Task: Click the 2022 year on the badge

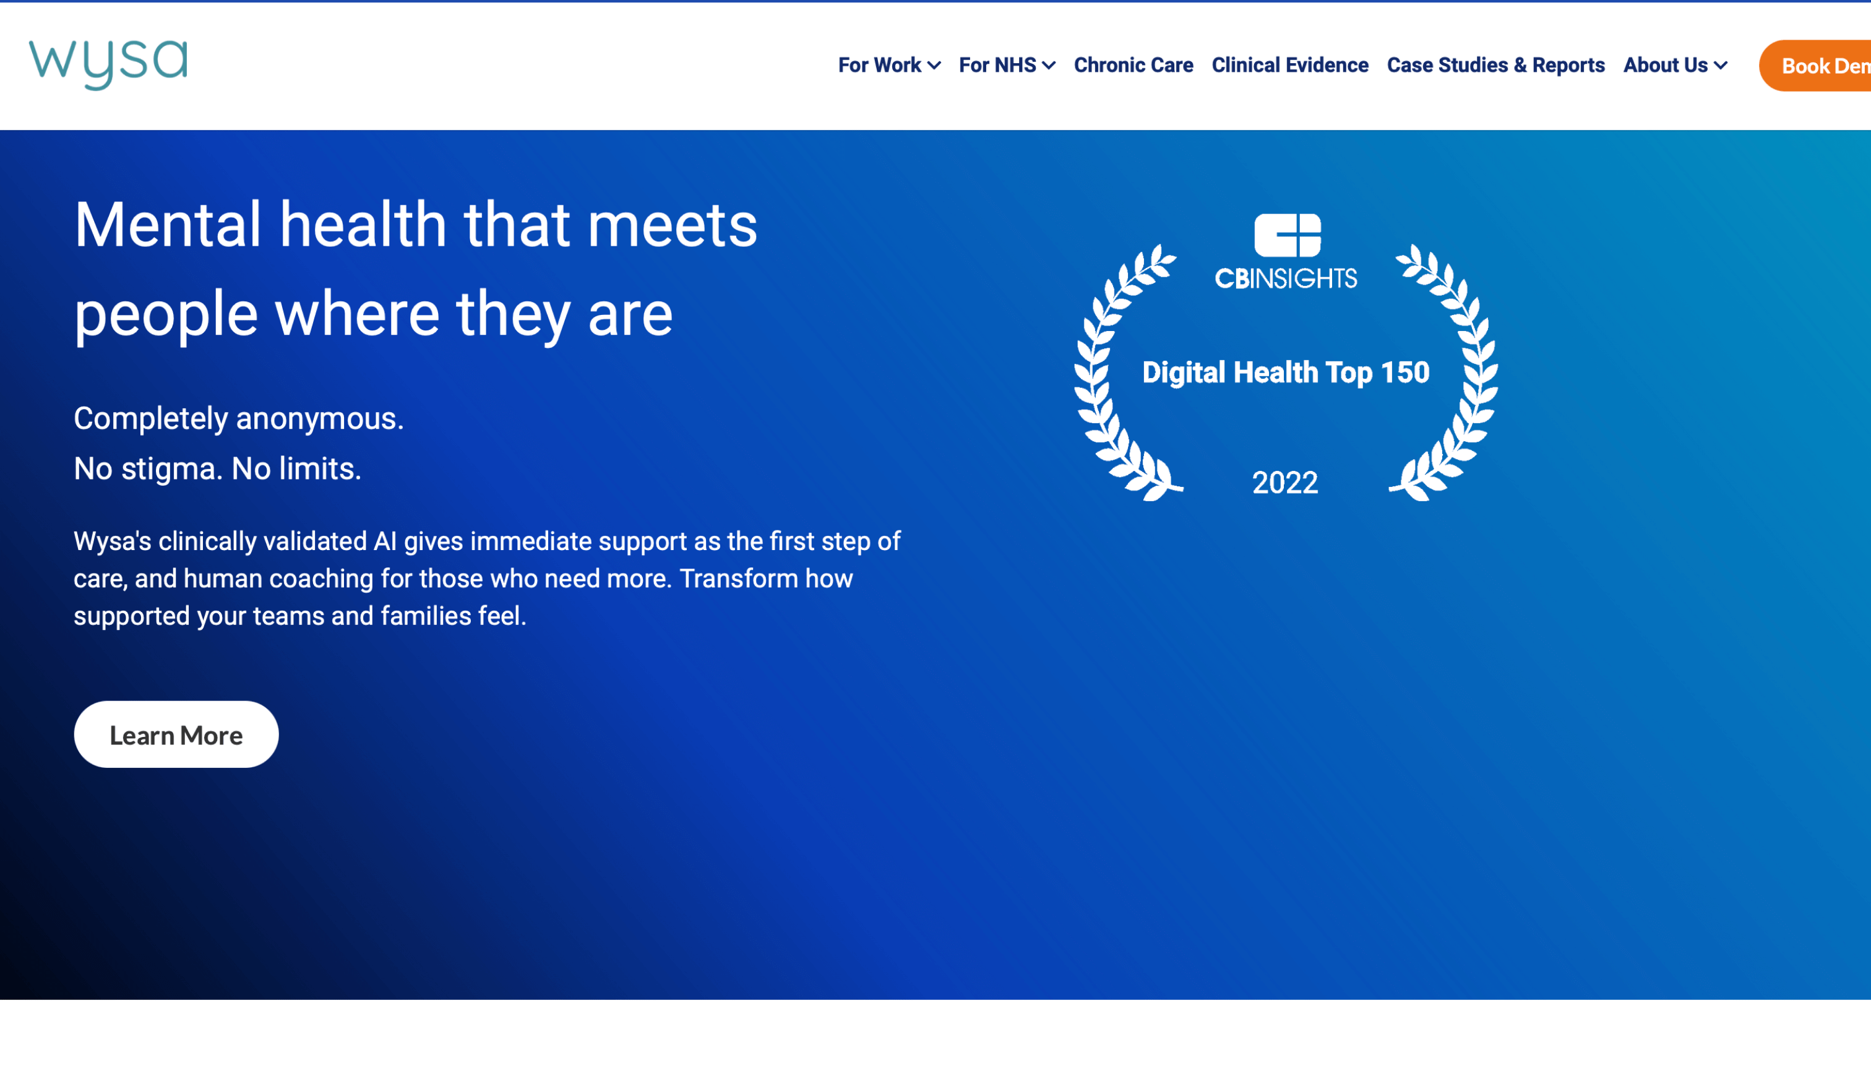Action: (1285, 483)
